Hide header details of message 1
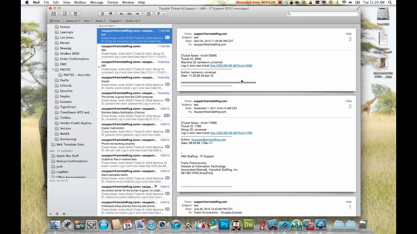417x234 pixels. tap(349, 202)
